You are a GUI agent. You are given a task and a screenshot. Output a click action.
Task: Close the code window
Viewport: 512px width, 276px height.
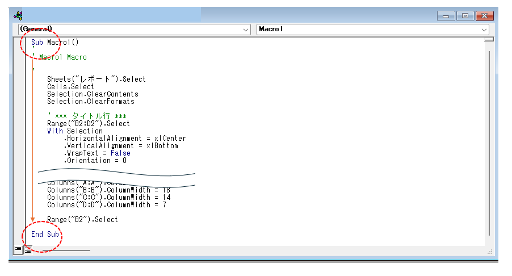click(x=484, y=16)
